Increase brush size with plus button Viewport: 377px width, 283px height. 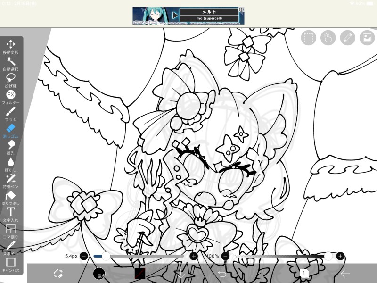pos(194,256)
